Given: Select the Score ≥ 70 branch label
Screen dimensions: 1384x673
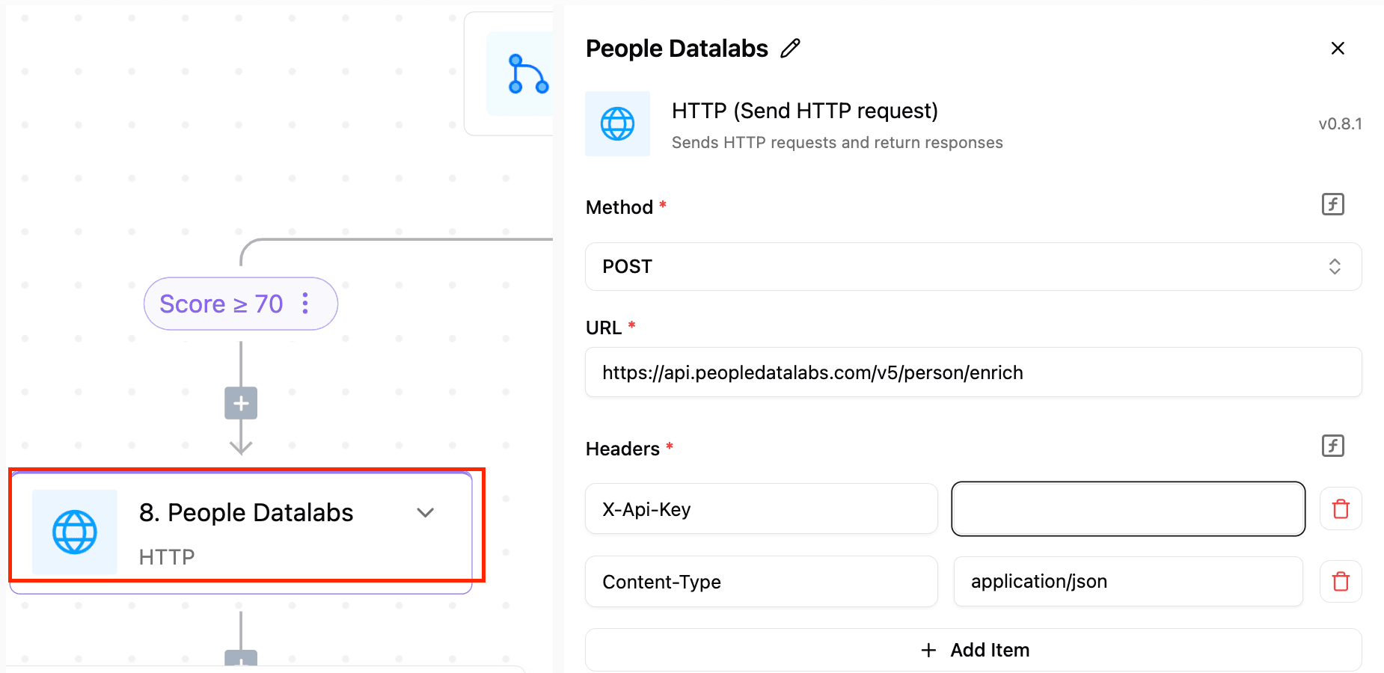Looking at the screenshot, I should (x=221, y=304).
